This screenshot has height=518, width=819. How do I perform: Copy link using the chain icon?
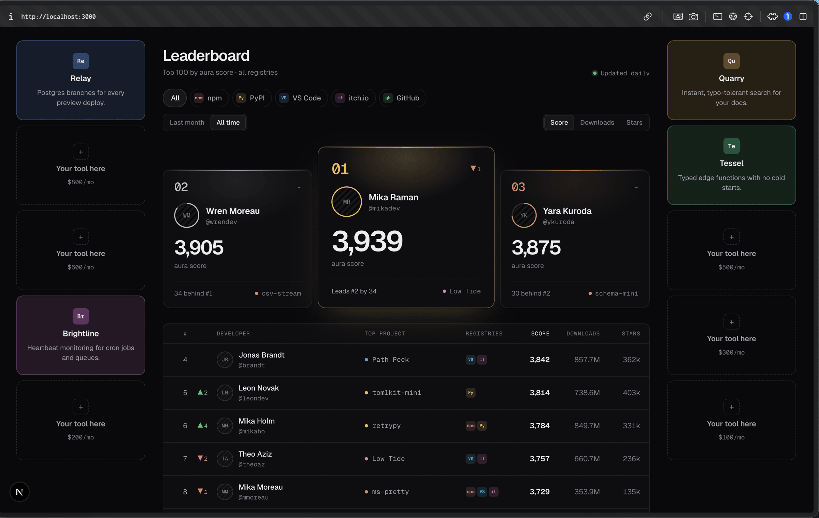pyautogui.click(x=647, y=16)
